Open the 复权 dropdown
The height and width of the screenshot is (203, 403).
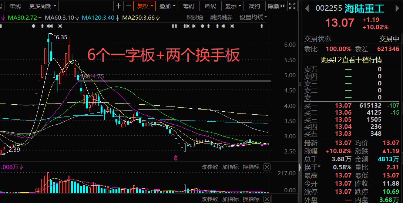tap(144, 6)
